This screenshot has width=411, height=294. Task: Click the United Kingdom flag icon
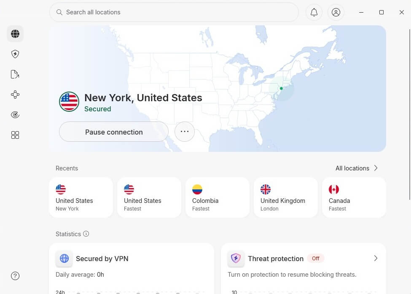pyautogui.click(x=266, y=189)
